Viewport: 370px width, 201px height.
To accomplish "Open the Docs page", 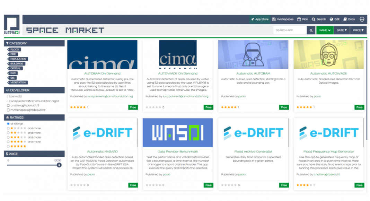I will 349,19.
